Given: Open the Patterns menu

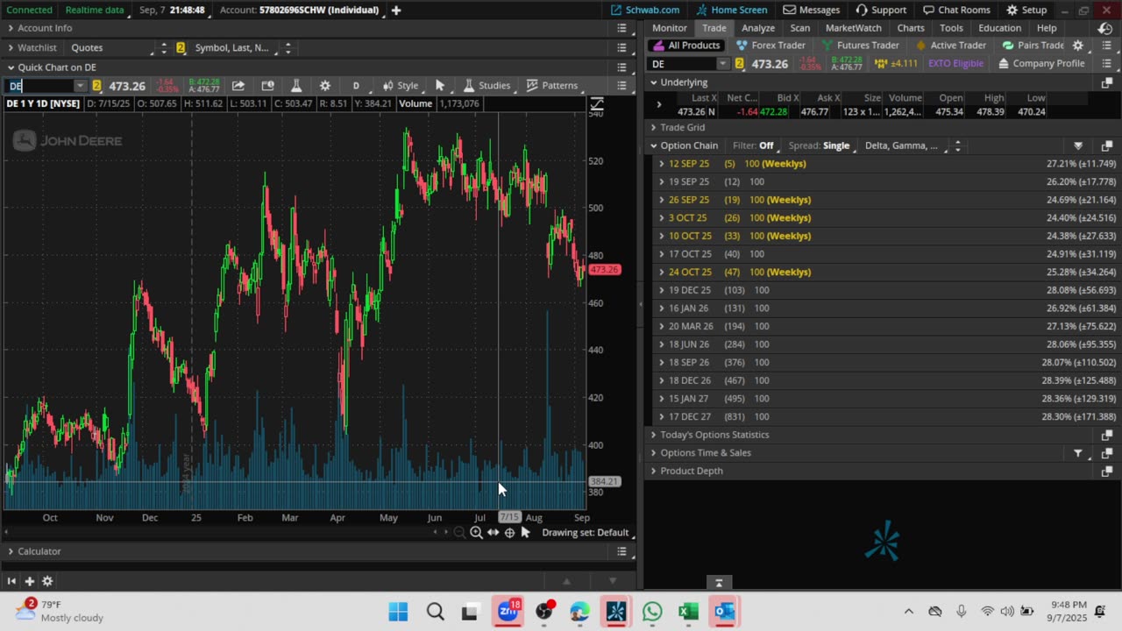Looking at the screenshot, I should click(551, 86).
